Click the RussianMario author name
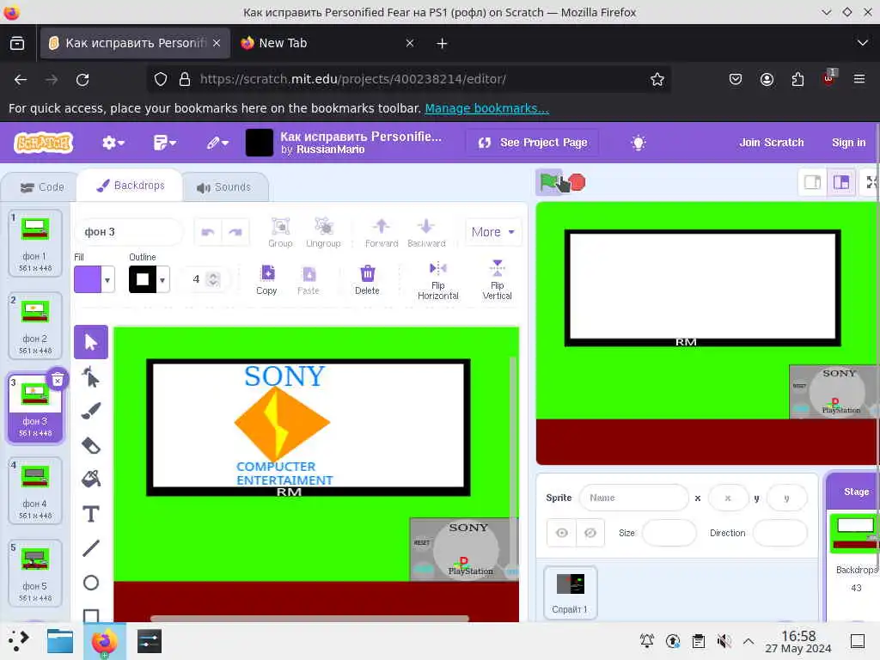 331,150
